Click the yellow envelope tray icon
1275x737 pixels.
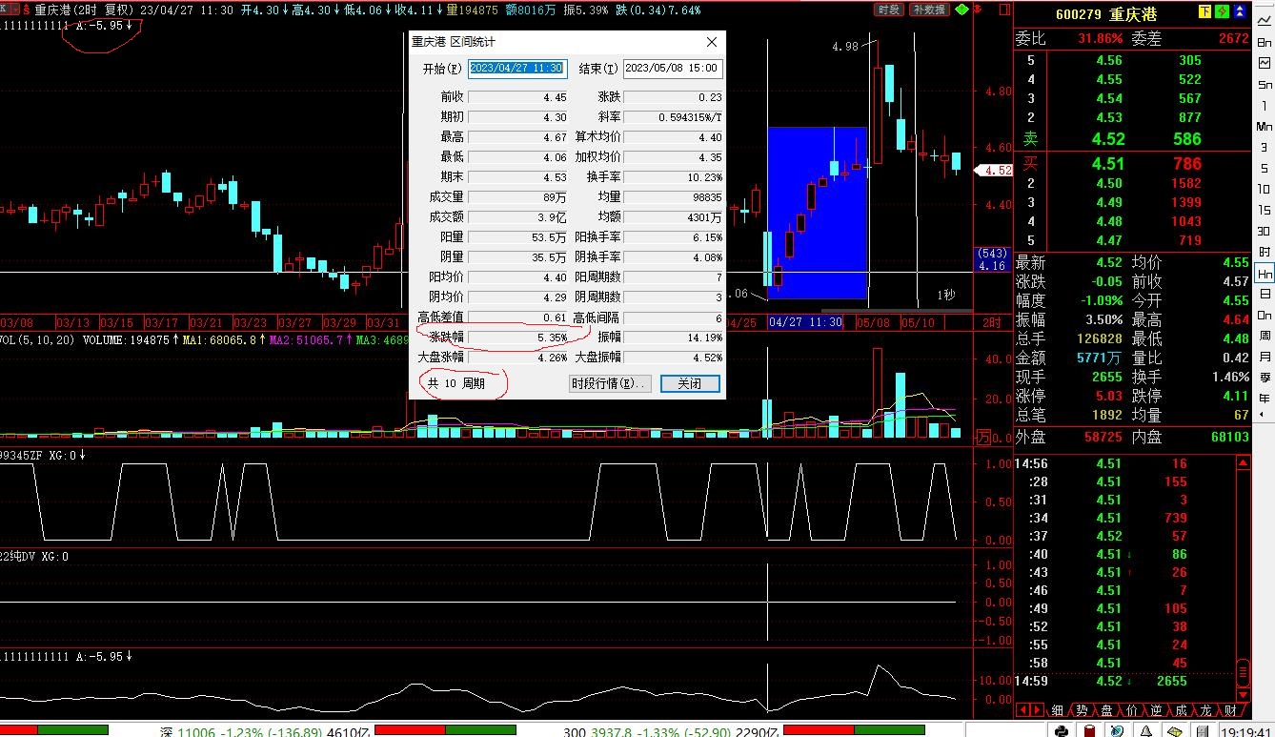pos(1175,730)
